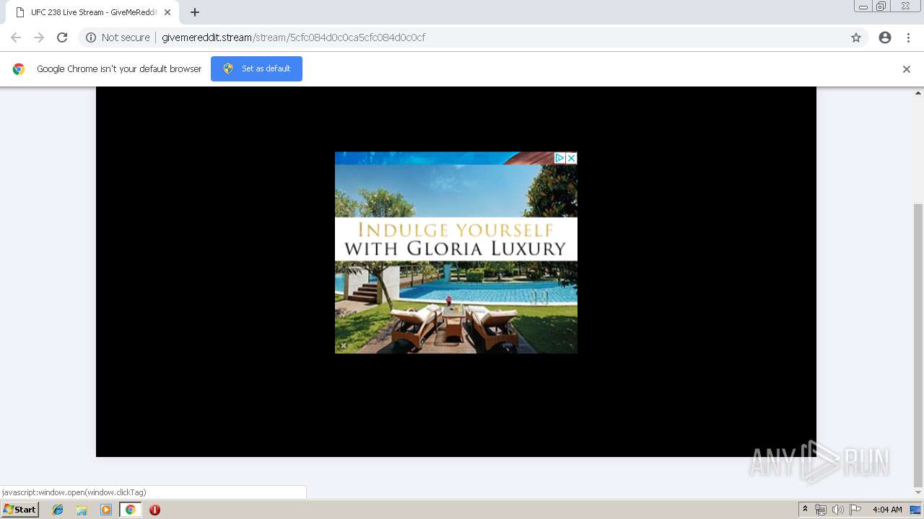This screenshot has height=519, width=924.
Task: Bookmark this page with the star
Action: [856, 37]
